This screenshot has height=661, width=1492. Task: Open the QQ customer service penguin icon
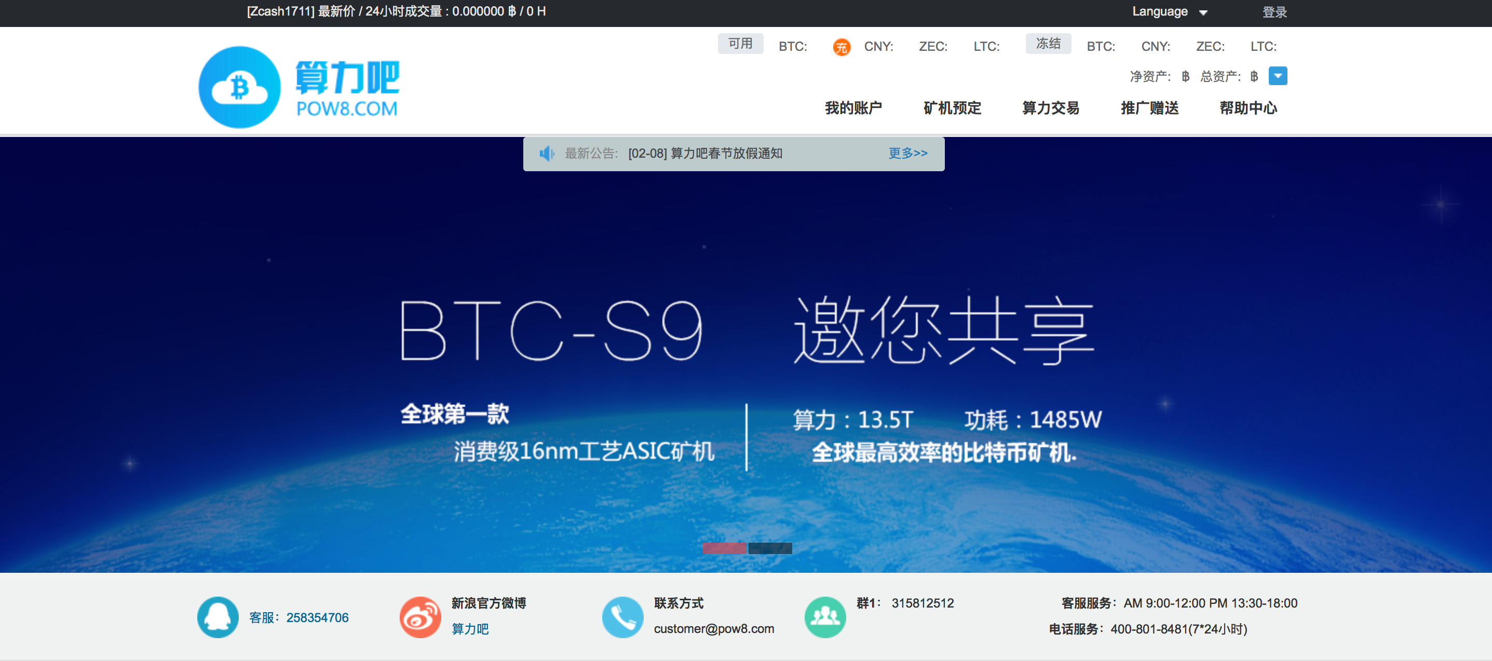click(x=218, y=617)
